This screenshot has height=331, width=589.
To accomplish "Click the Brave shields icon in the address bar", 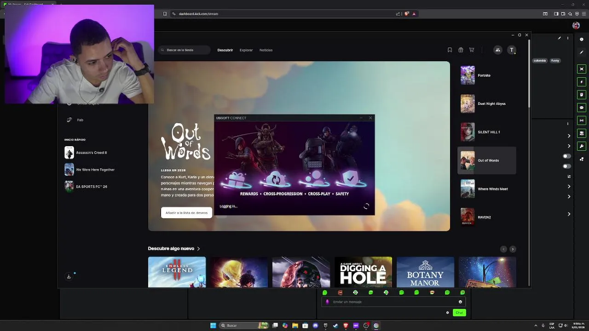I will [x=407, y=14].
